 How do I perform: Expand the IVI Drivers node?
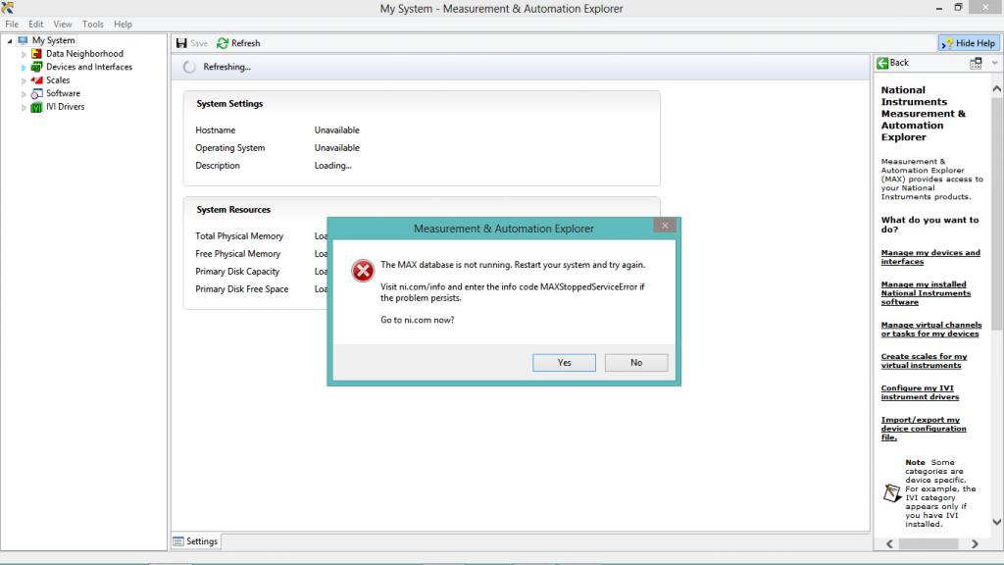(x=24, y=108)
